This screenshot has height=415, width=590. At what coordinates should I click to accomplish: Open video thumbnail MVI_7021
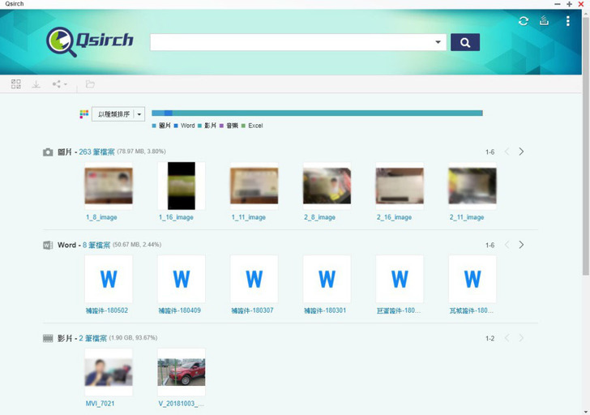coord(109,372)
